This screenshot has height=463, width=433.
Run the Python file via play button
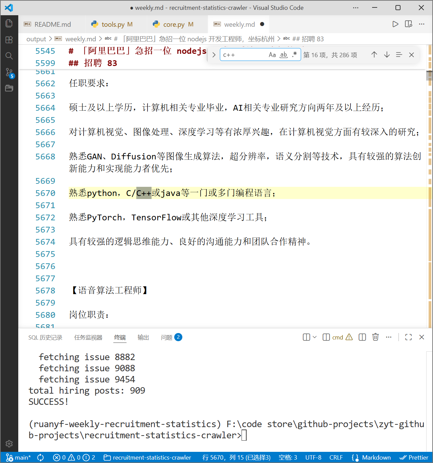(395, 24)
